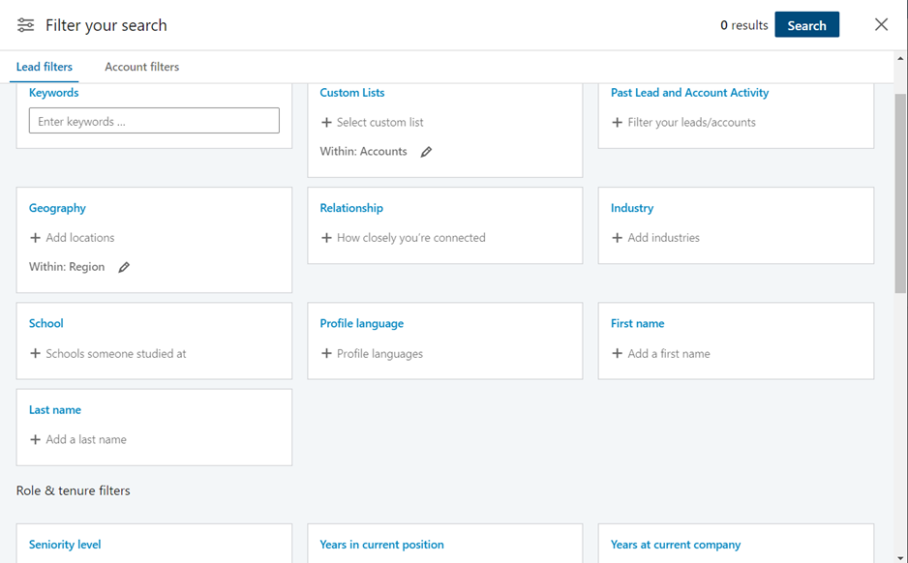The height and width of the screenshot is (563, 908).
Task: Click the Add industries text
Action: coord(664,238)
